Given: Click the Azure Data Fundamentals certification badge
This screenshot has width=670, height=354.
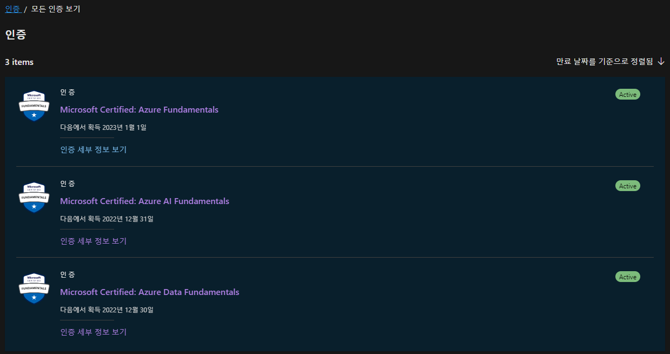Looking at the screenshot, I should pos(34,288).
